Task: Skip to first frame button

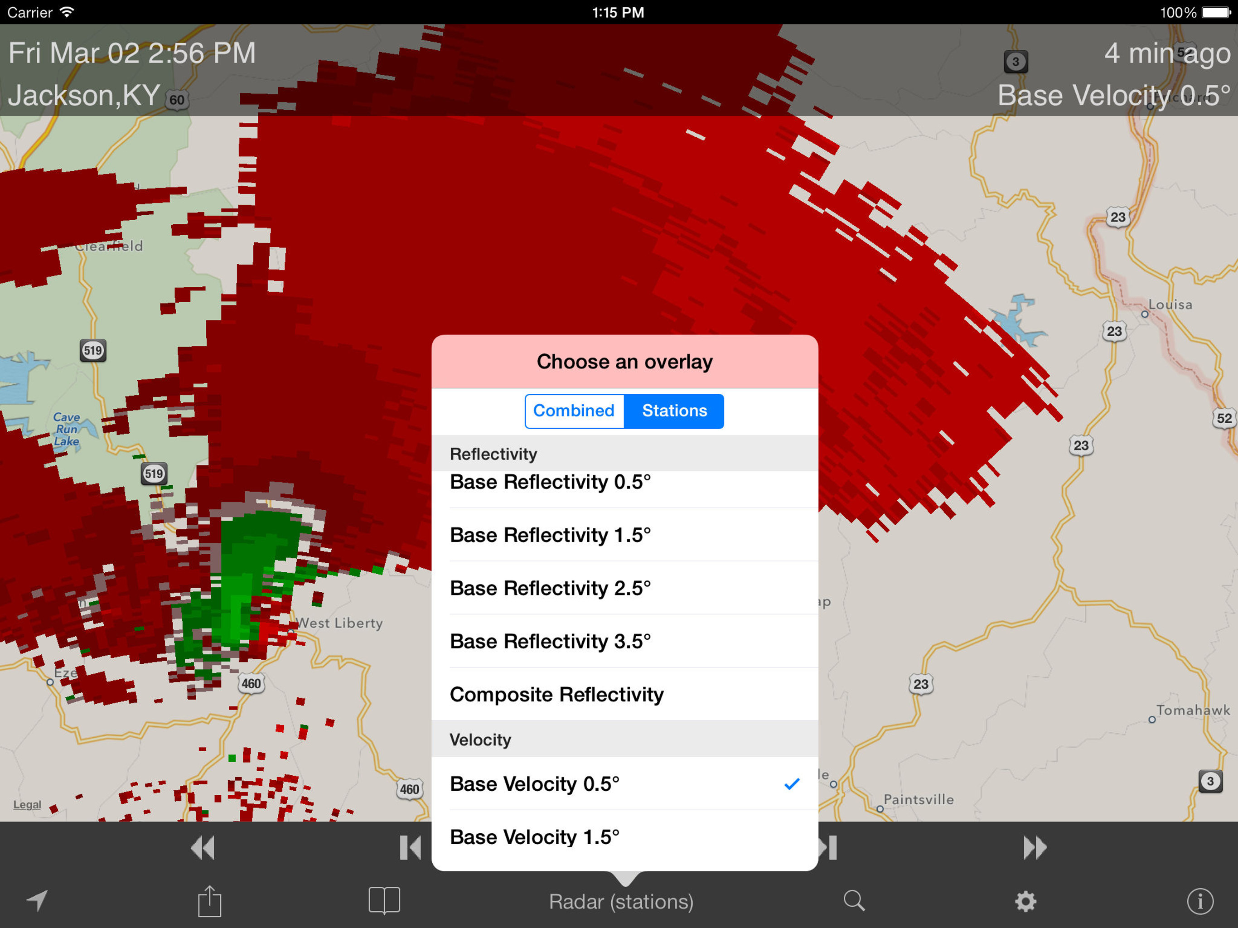Action: 410,847
